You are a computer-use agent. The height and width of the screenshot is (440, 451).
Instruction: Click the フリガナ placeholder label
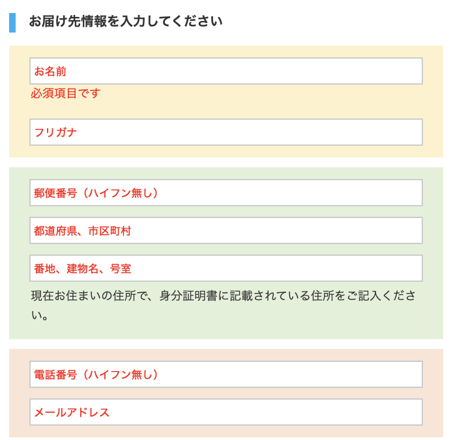tap(55, 132)
